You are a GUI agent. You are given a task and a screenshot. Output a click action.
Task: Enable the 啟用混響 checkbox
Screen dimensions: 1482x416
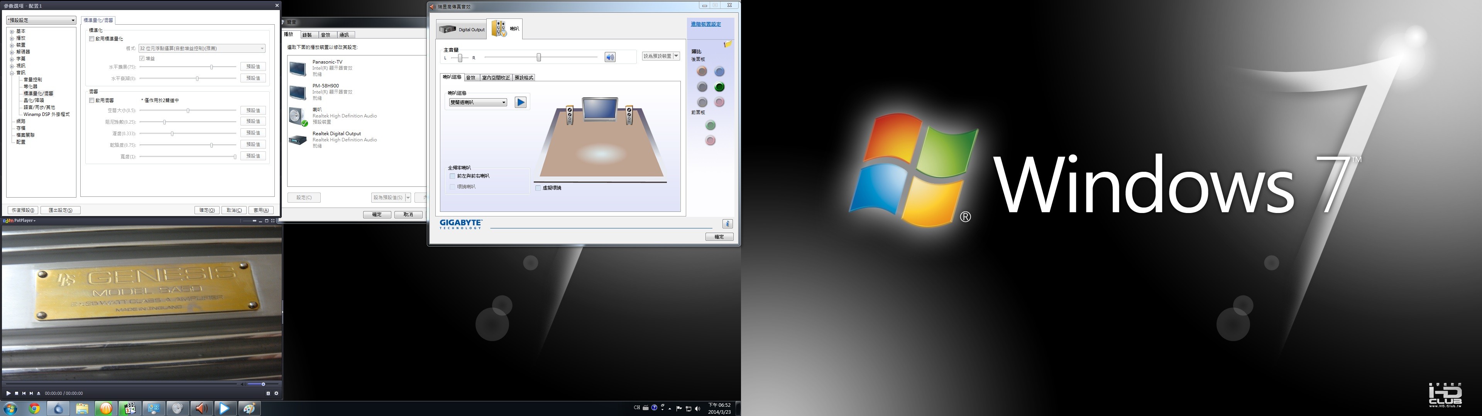(x=91, y=101)
